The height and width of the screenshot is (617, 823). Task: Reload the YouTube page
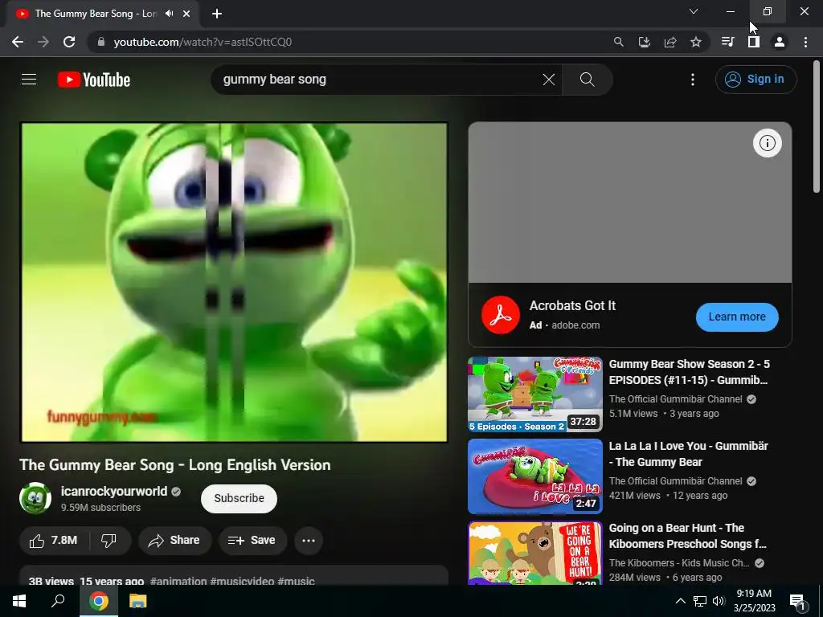(69, 42)
